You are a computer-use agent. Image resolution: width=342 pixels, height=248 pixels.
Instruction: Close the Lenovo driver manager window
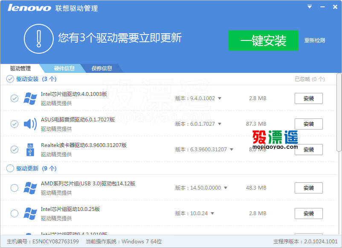click(335, 7)
